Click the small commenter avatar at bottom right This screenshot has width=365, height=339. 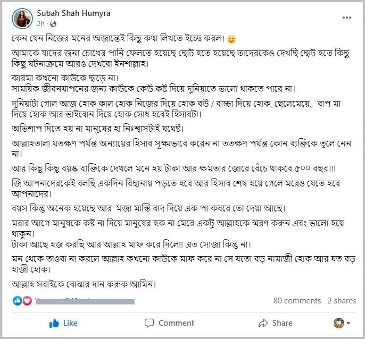339,323
